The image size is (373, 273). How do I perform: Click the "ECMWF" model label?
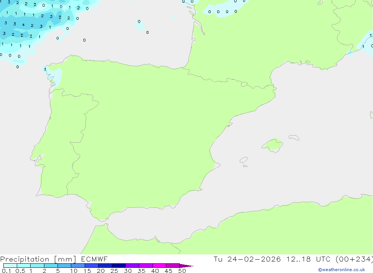[94, 259]
